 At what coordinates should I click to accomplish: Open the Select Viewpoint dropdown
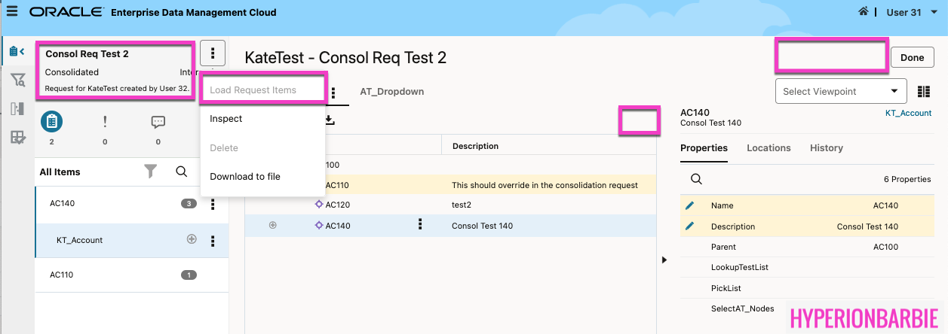[x=841, y=91]
